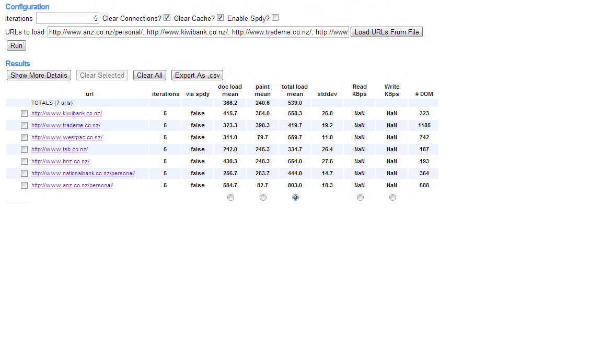The image size is (602, 338).
Task: Toggle the Clear Connections checkbox
Action: [x=167, y=18]
